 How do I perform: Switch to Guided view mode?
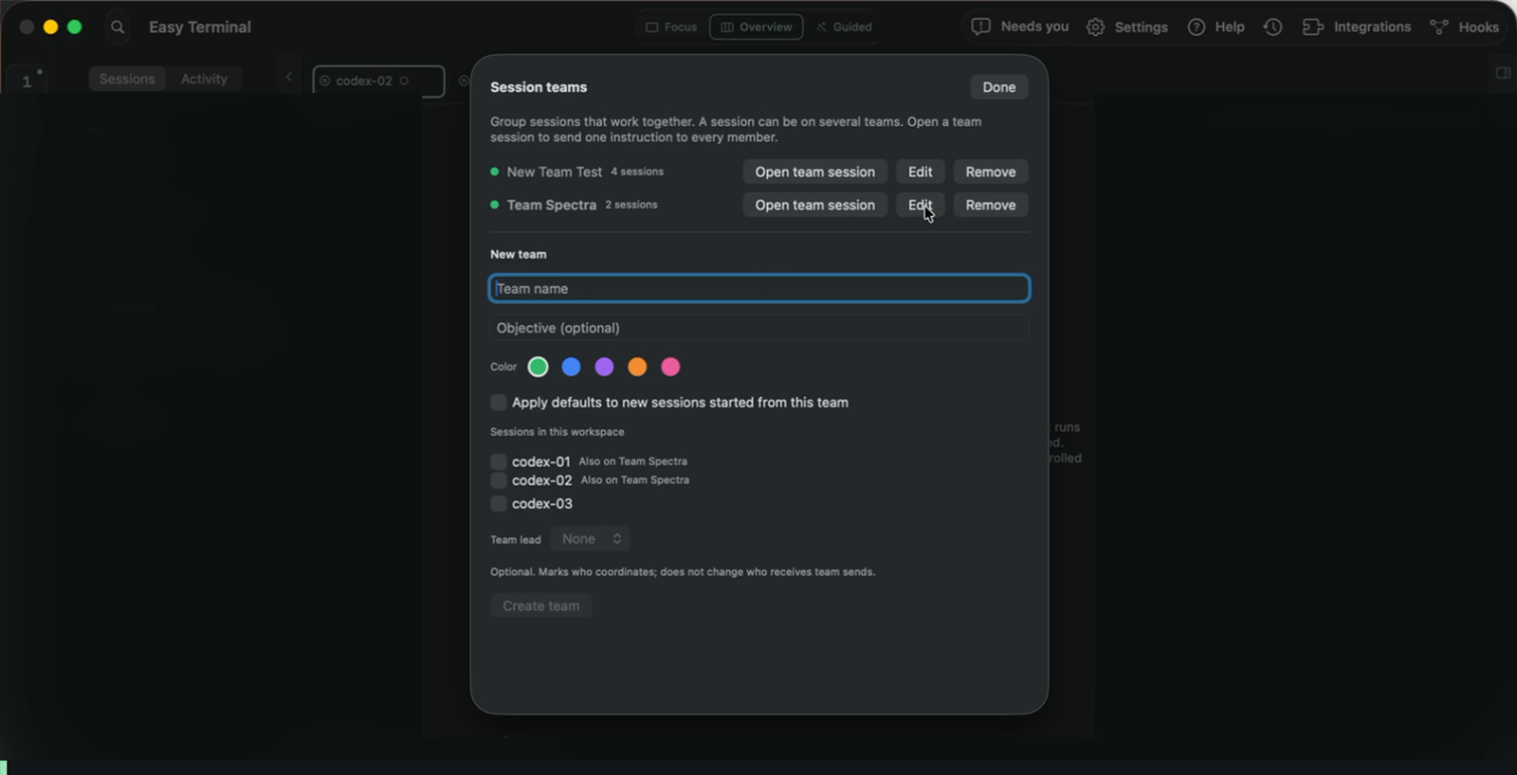click(x=843, y=27)
